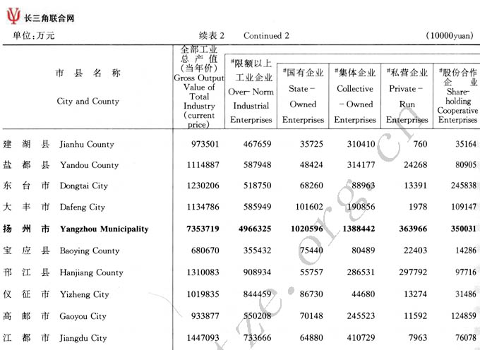This screenshot has width=480, height=350.
Task: Click the cell 467659
Action: [x=257, y=144]
